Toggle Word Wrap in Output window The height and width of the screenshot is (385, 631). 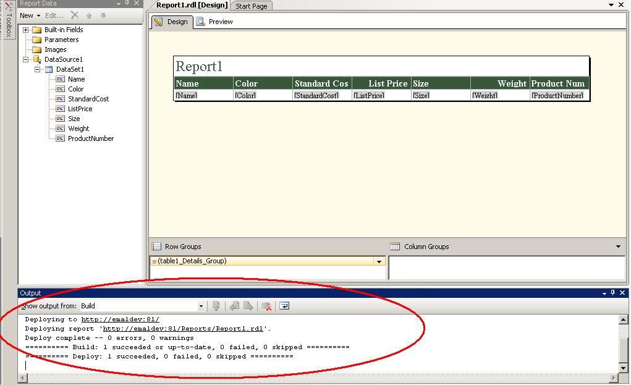click(x=284, y=306)
